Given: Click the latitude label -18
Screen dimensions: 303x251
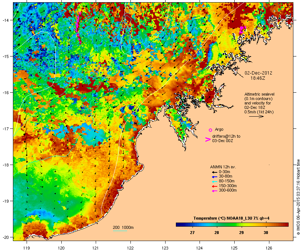Looking at the screenshot, I should point(6,165).
